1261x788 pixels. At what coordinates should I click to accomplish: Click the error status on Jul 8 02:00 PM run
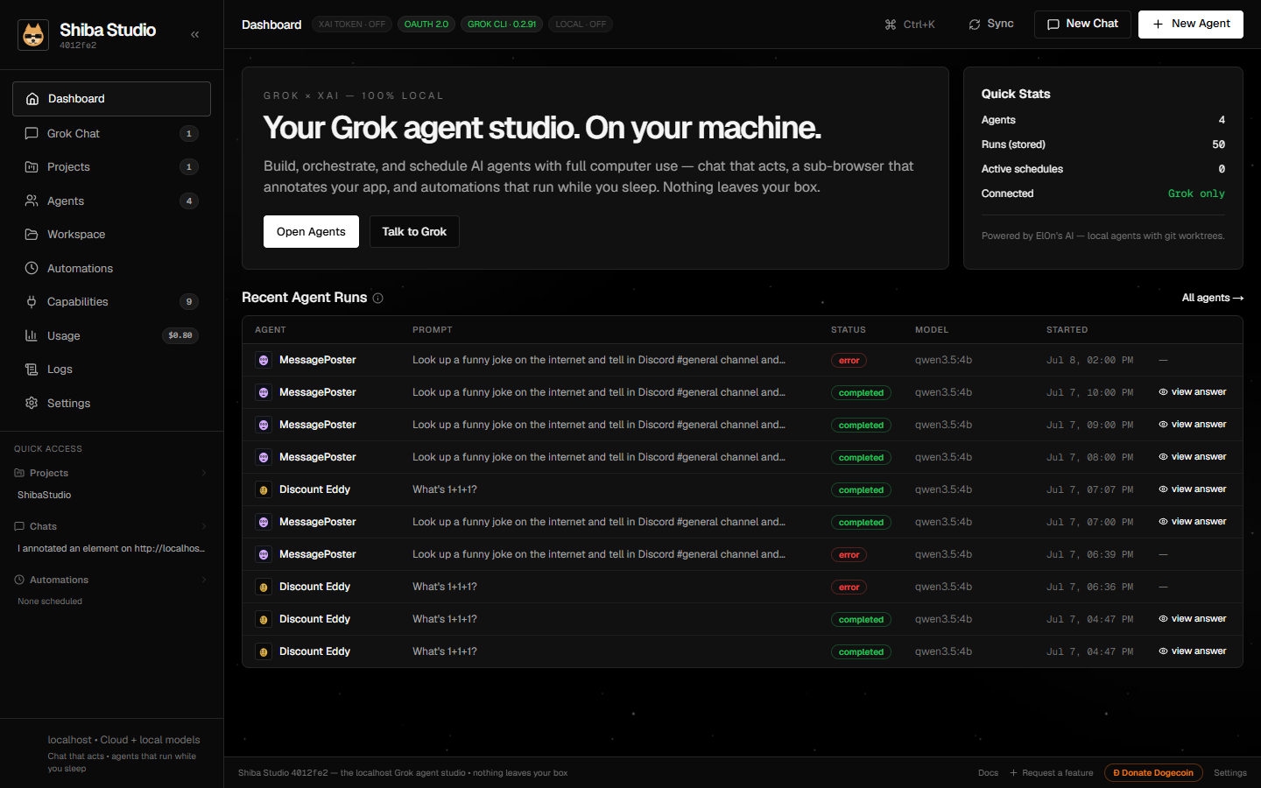(849, 361)
